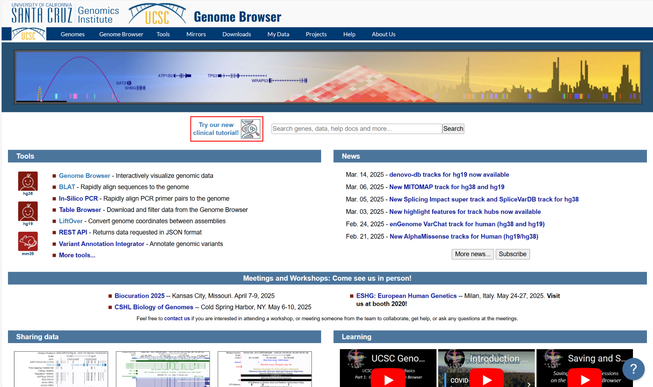Screen dimensions: 653x387
Task: Click the UC Santa Cruz Genomics Institute logo
Action: tap(65, 14)
